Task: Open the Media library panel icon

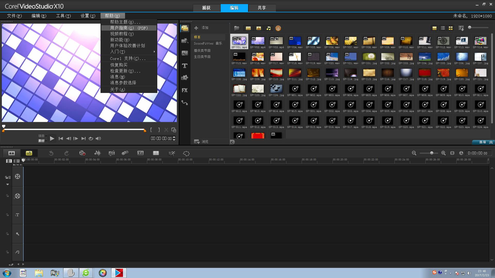Action: pyautogui.click(x=185, y=28)
